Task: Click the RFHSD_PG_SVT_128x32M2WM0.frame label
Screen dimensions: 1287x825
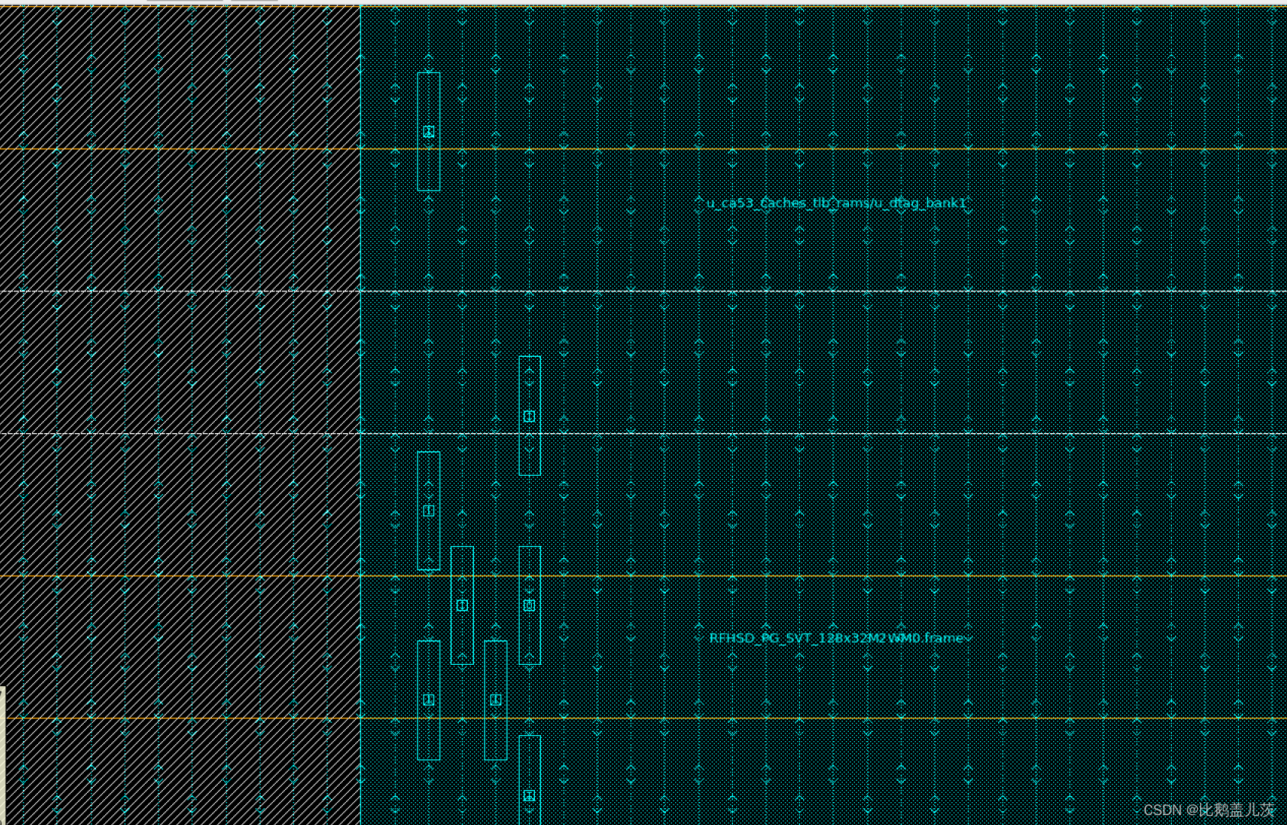Action: click(x=838, y=639)
